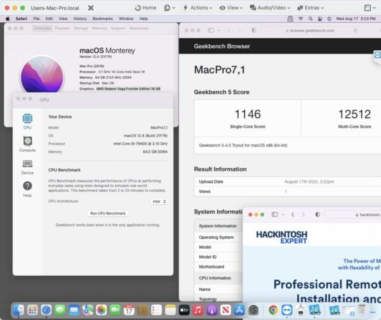
Task: Click the Spotlight search icon
Action: pyautogui.click(x=311, y=18)
